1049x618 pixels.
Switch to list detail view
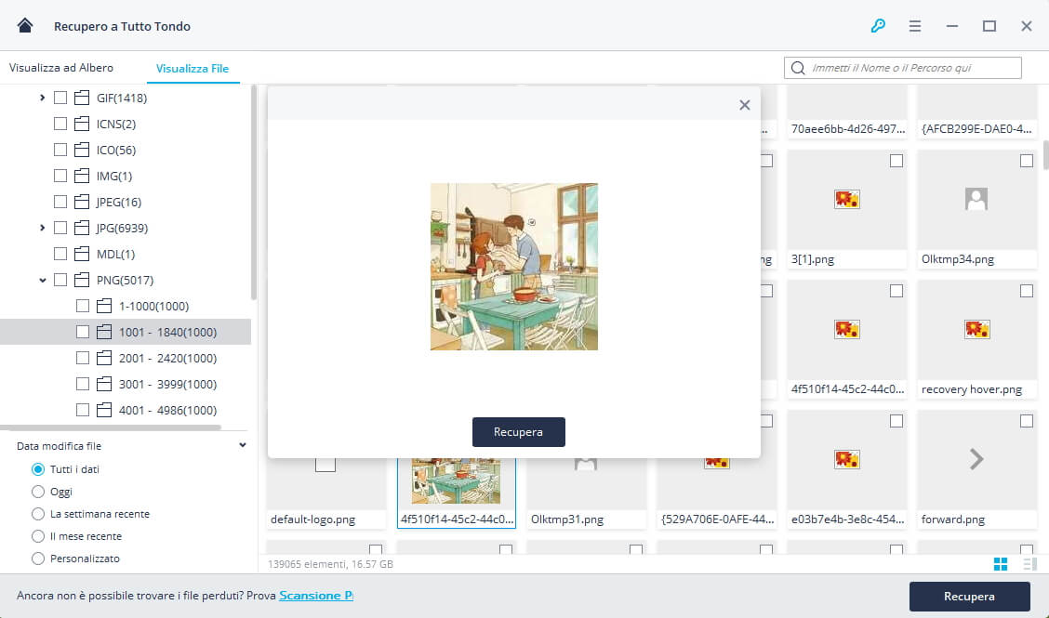(x=1029, y=564)
